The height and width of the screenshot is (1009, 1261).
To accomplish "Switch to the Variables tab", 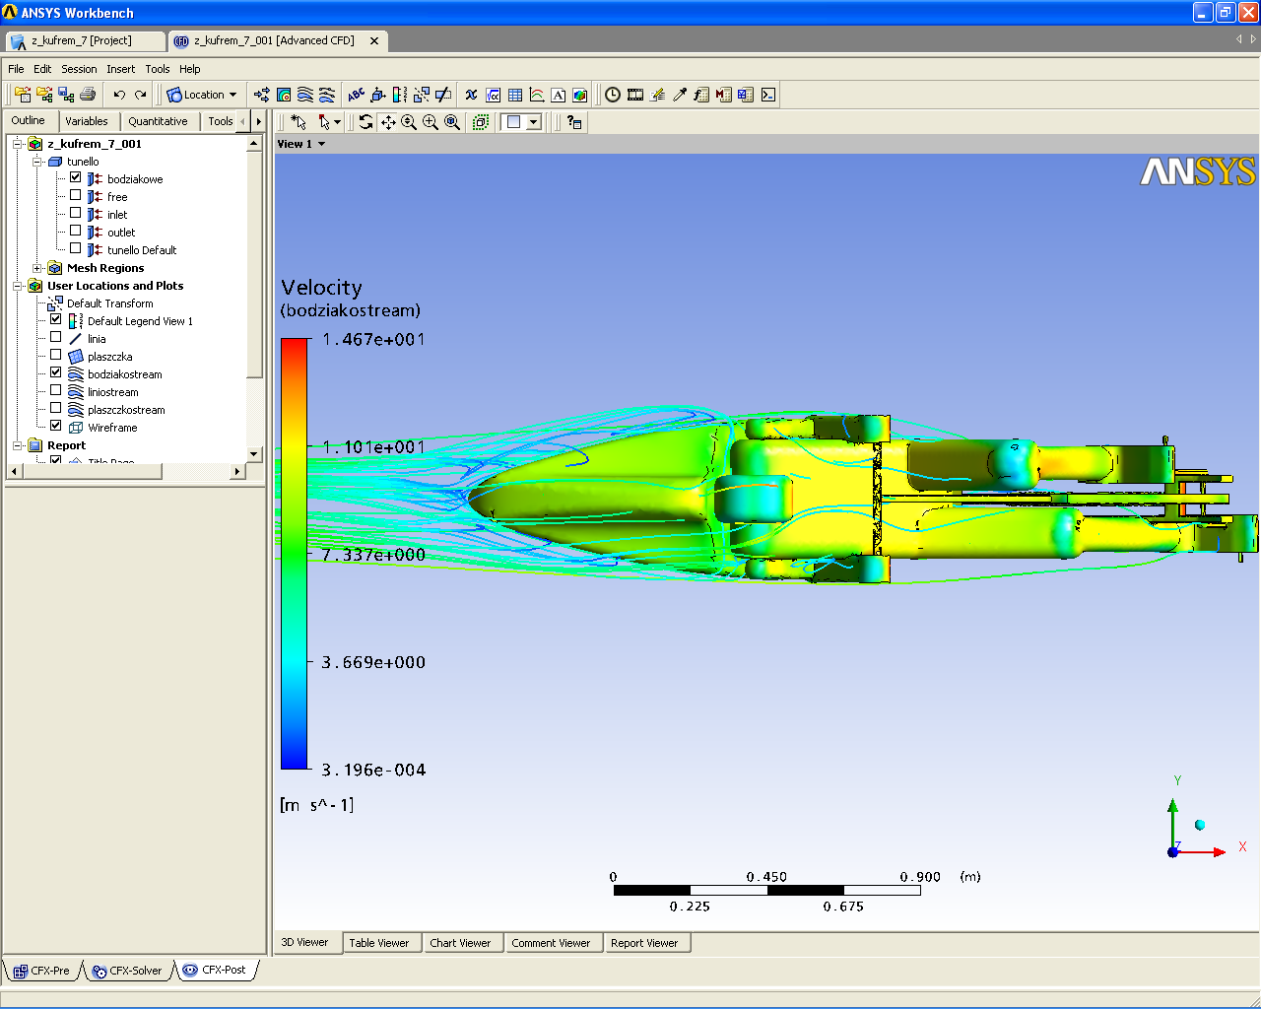I will [x=87, y=121].
